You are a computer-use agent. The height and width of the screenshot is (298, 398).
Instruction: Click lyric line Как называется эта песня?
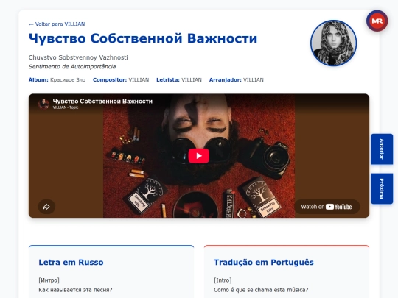click(75, 290)
